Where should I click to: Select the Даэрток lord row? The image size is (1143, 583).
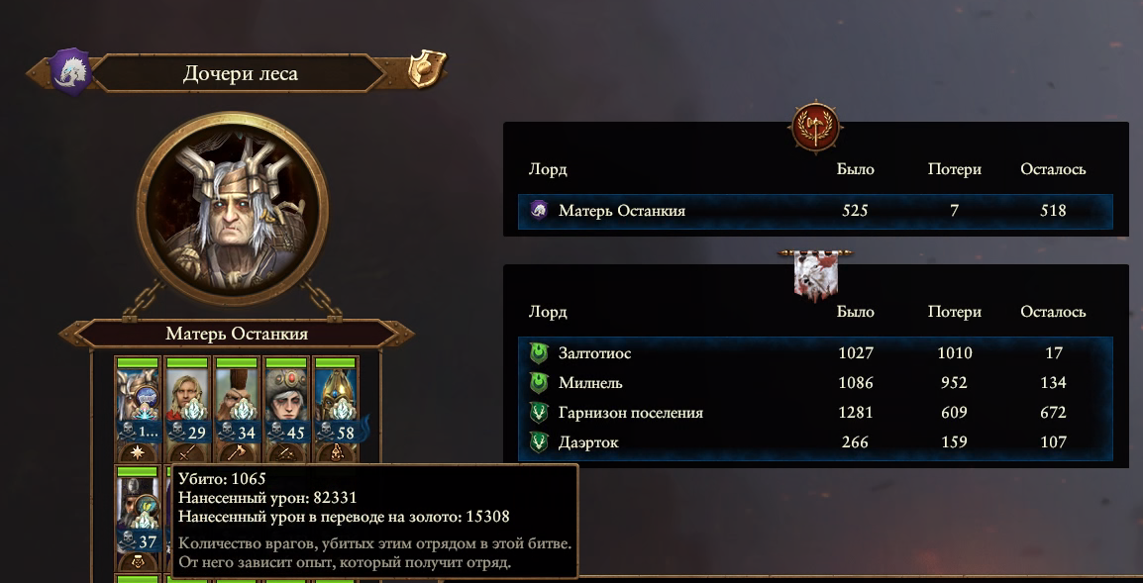(815, 442)
